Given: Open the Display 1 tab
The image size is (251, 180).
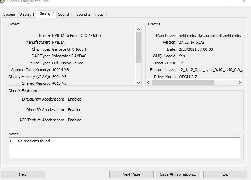Looking at the screenshot, I should click(x=27, y=14).
